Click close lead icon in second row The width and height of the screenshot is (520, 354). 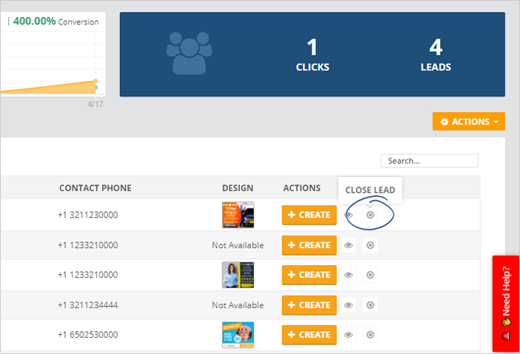tap(370, 245)
